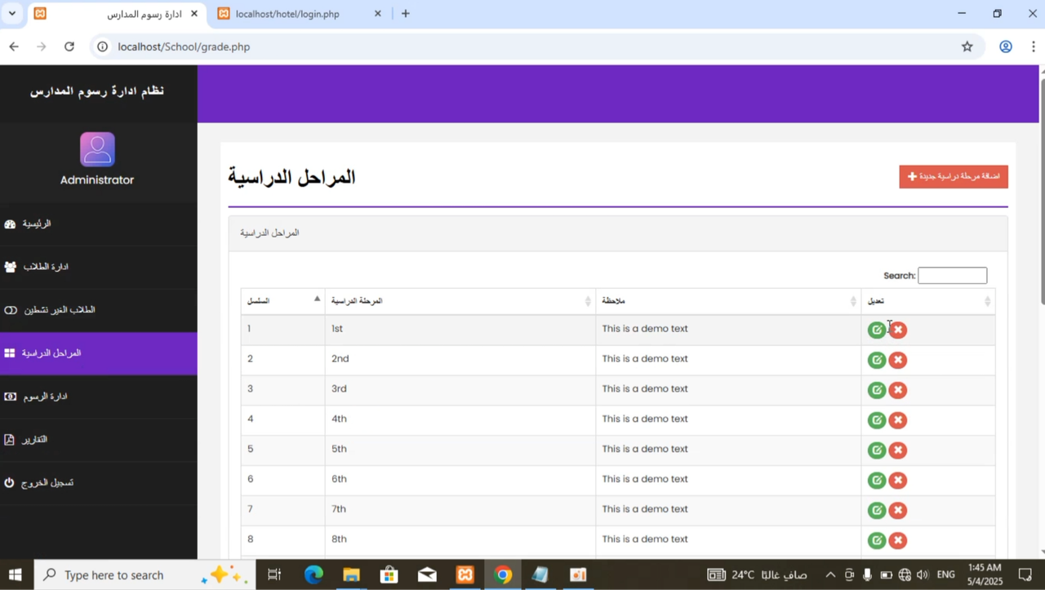This screenshot has height=590, width=1045.
Task: Focus the table Search field
Action: point(952,276)
